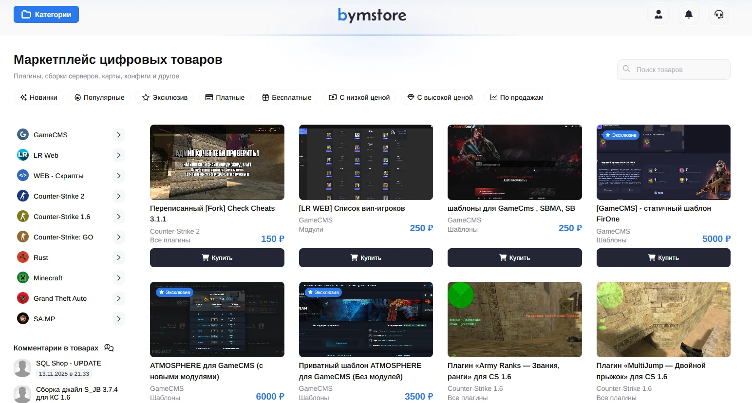This screenshot has height=403, width=752.
Task: Expand the Grand Theft Auto chevron
Action: tap(118, 298)
